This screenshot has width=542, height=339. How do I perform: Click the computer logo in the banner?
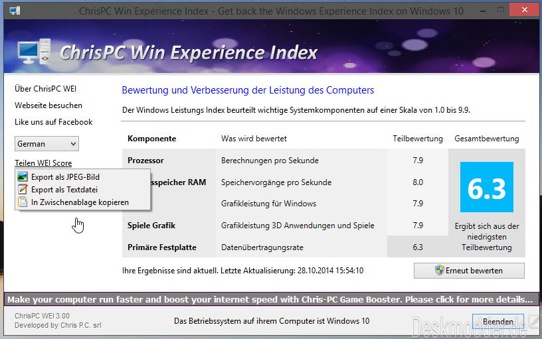[x=35, y=52]
